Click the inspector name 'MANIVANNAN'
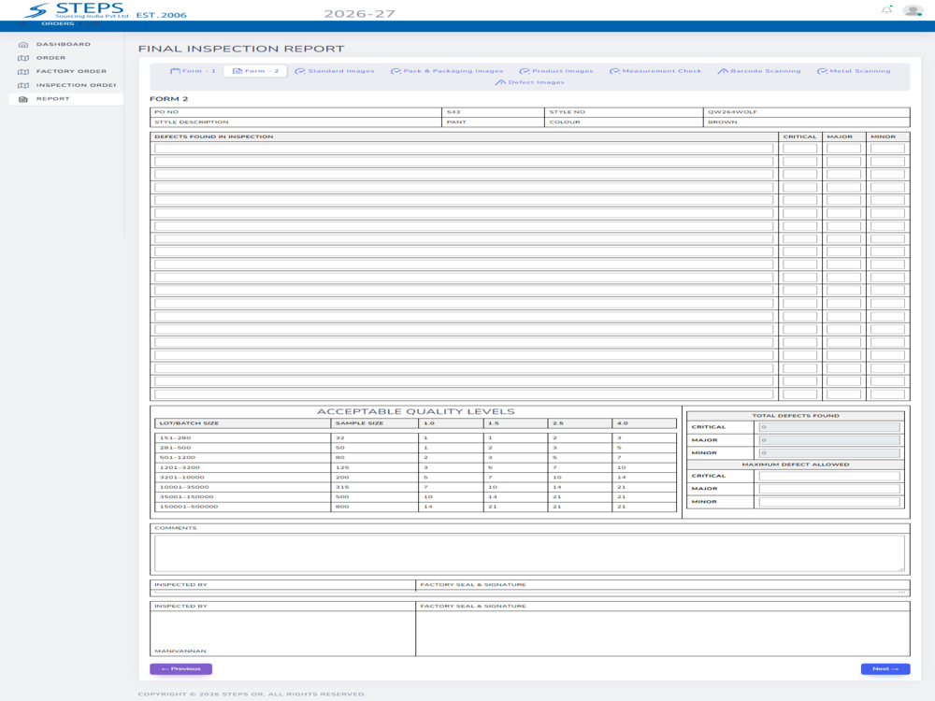The image size is (935, 701). (x=180, y=651)
